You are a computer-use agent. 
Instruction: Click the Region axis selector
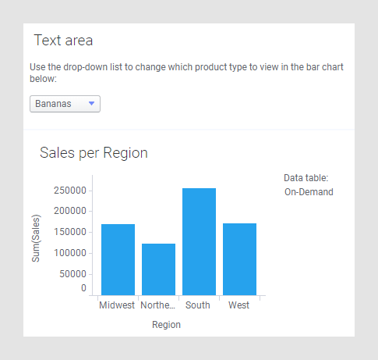click(x=166, y=325)
